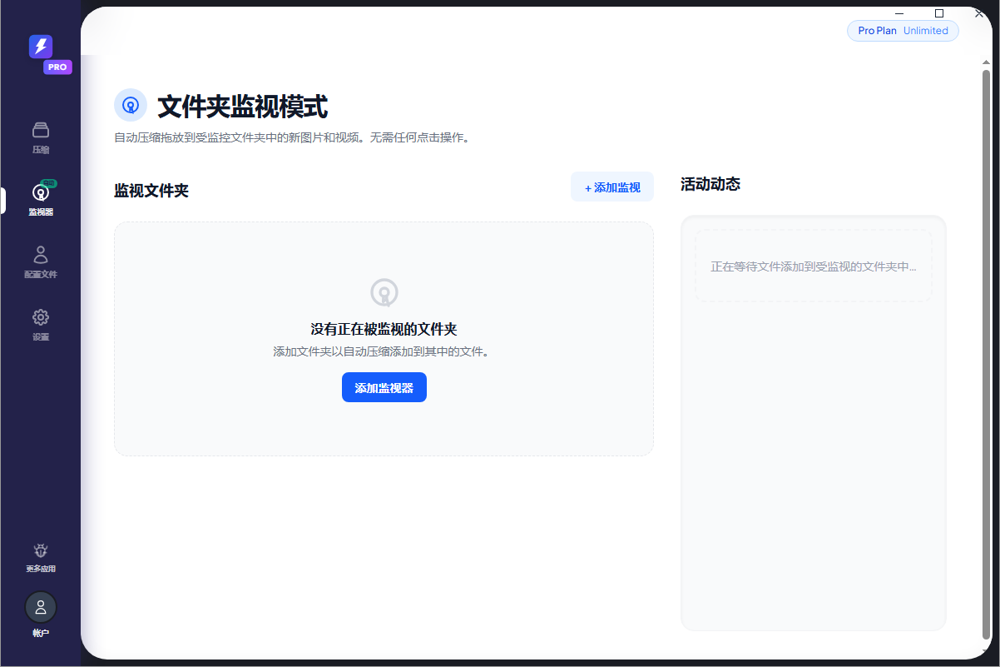Click the 监视文件夹 heading

click(151, 191)
